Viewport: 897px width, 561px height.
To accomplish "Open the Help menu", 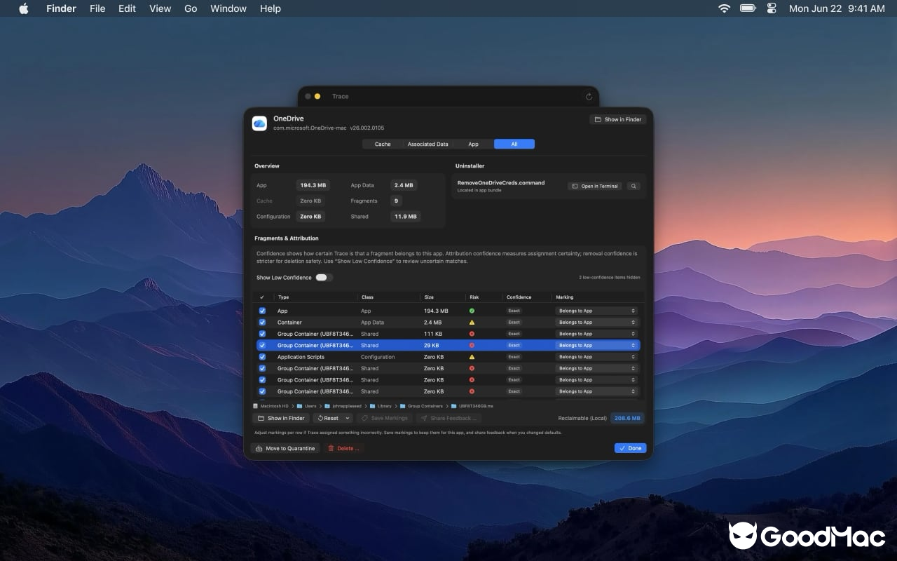I will coord(271,8).
